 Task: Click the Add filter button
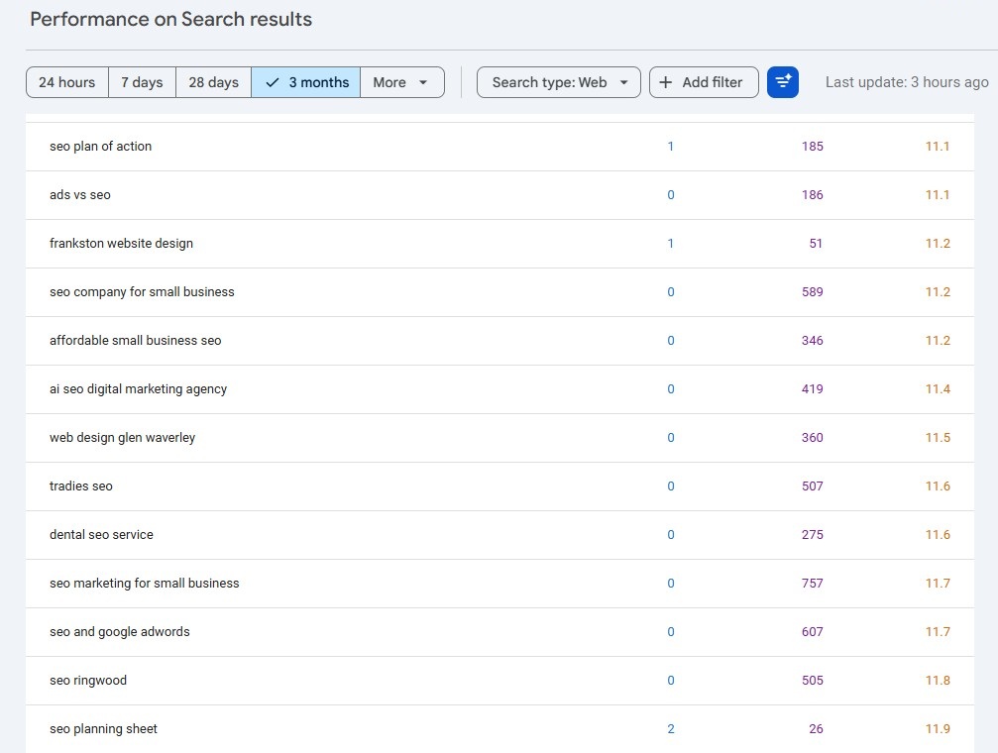coord(704,82)
